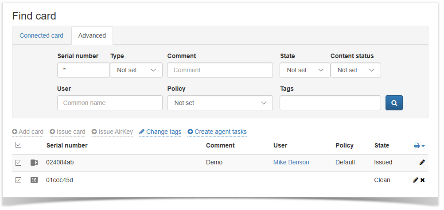Expand the State dropdown
This screenshot has height=210, width=444.
pos(305,70)
